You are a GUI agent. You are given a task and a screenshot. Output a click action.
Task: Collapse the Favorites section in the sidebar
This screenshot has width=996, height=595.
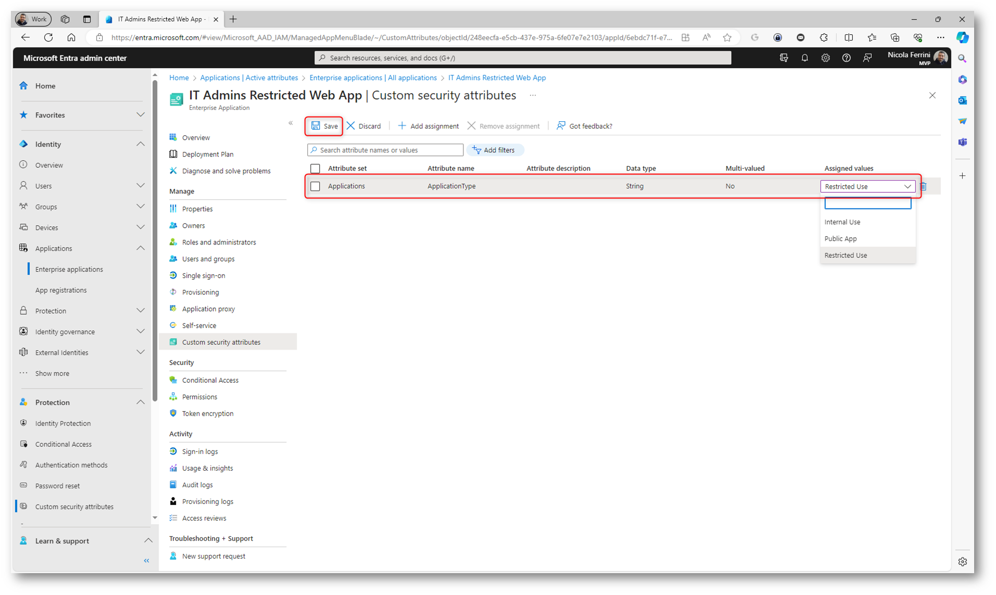pos(141,115)
